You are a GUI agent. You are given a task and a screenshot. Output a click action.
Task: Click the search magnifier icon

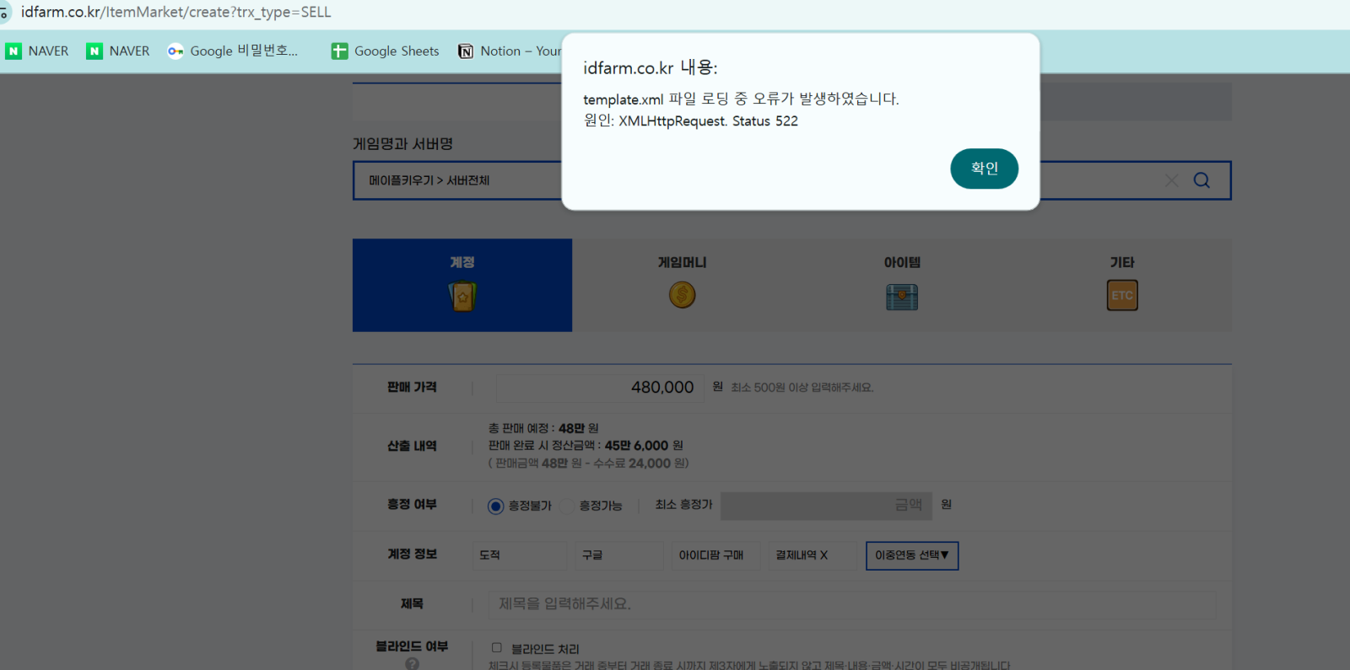tap(1201, 180)
